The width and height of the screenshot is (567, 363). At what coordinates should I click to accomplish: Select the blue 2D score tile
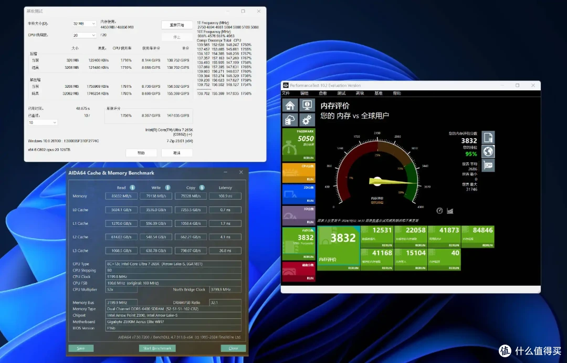(299, 194)
